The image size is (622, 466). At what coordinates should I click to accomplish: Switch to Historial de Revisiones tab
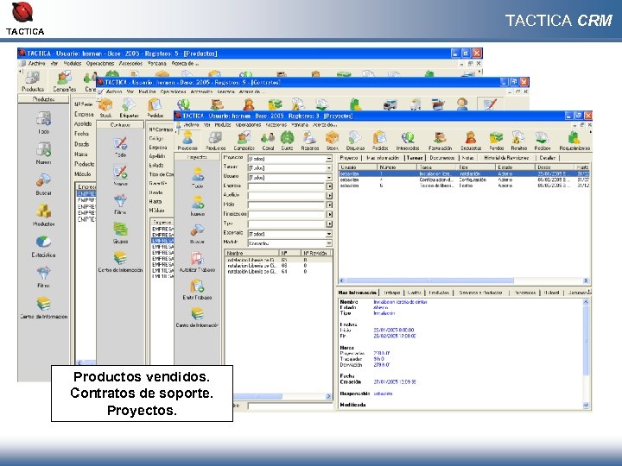[x=506, y=158]
